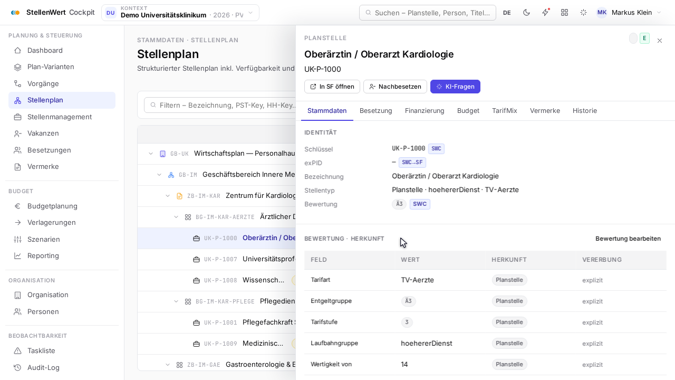Toggle dark mode with the moon icon
675x380 pixels.
[x=526, y=13]
